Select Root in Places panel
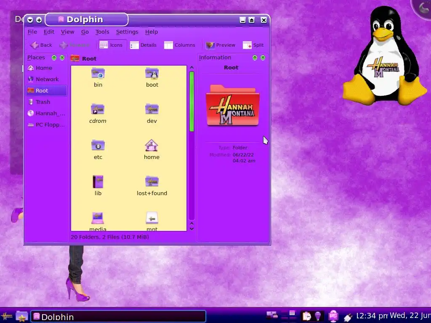 [46, 91]
